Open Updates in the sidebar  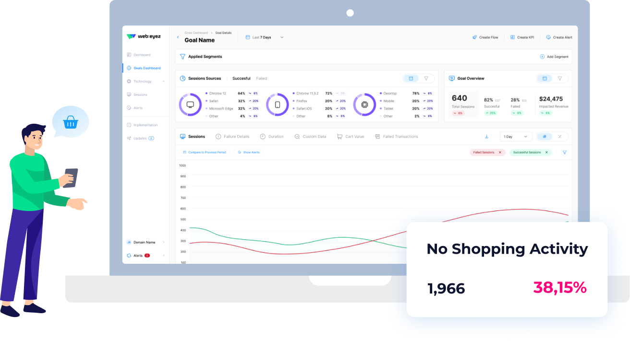[x=140, y=138]
